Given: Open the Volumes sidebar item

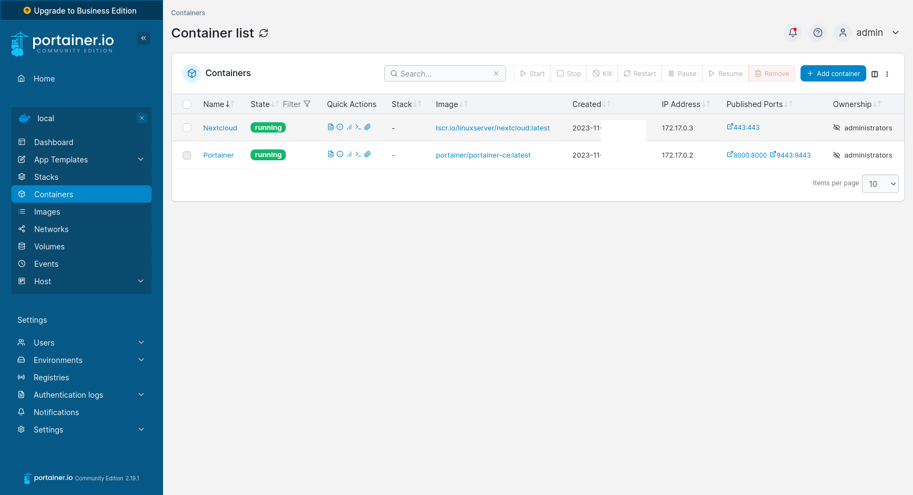Looking at the screenshot, I should [49, 247].
